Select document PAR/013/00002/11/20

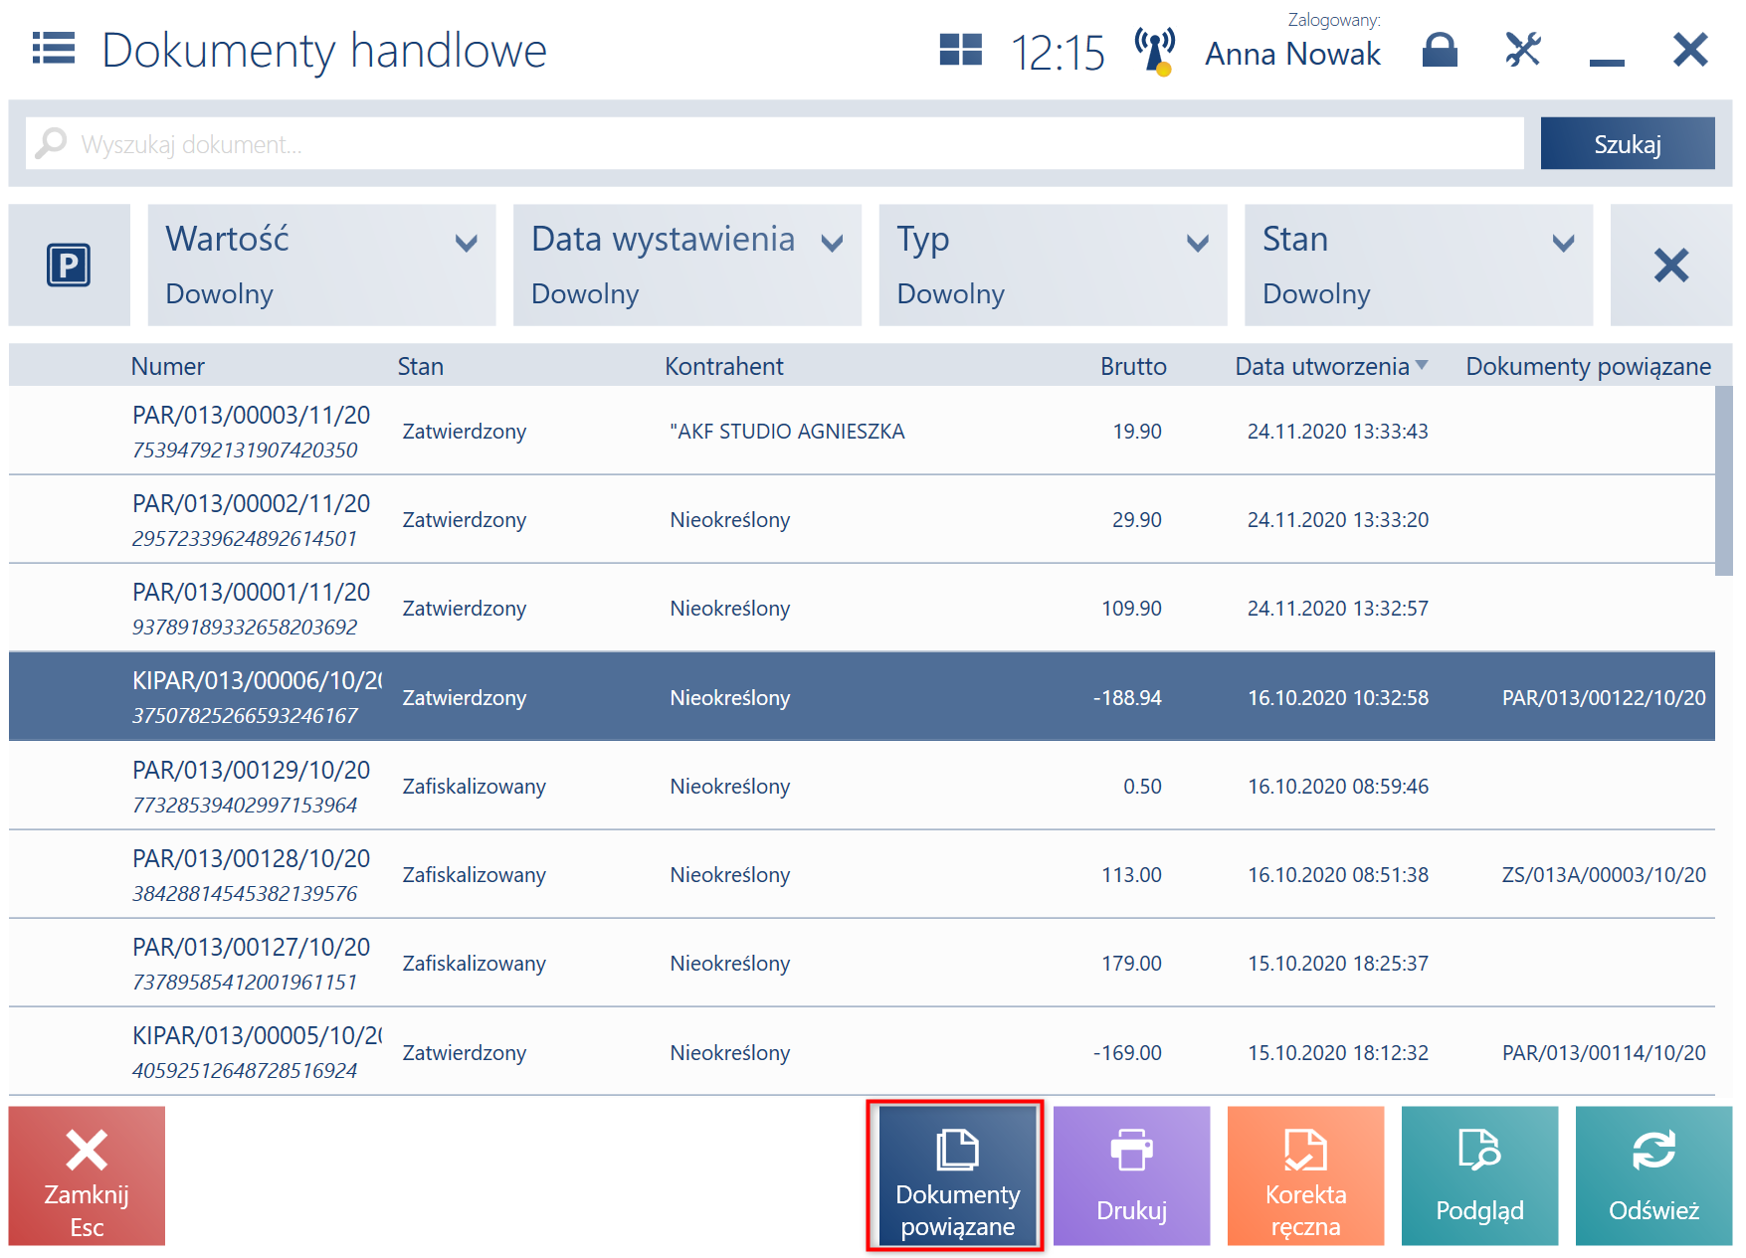click(x=862, y=519)
